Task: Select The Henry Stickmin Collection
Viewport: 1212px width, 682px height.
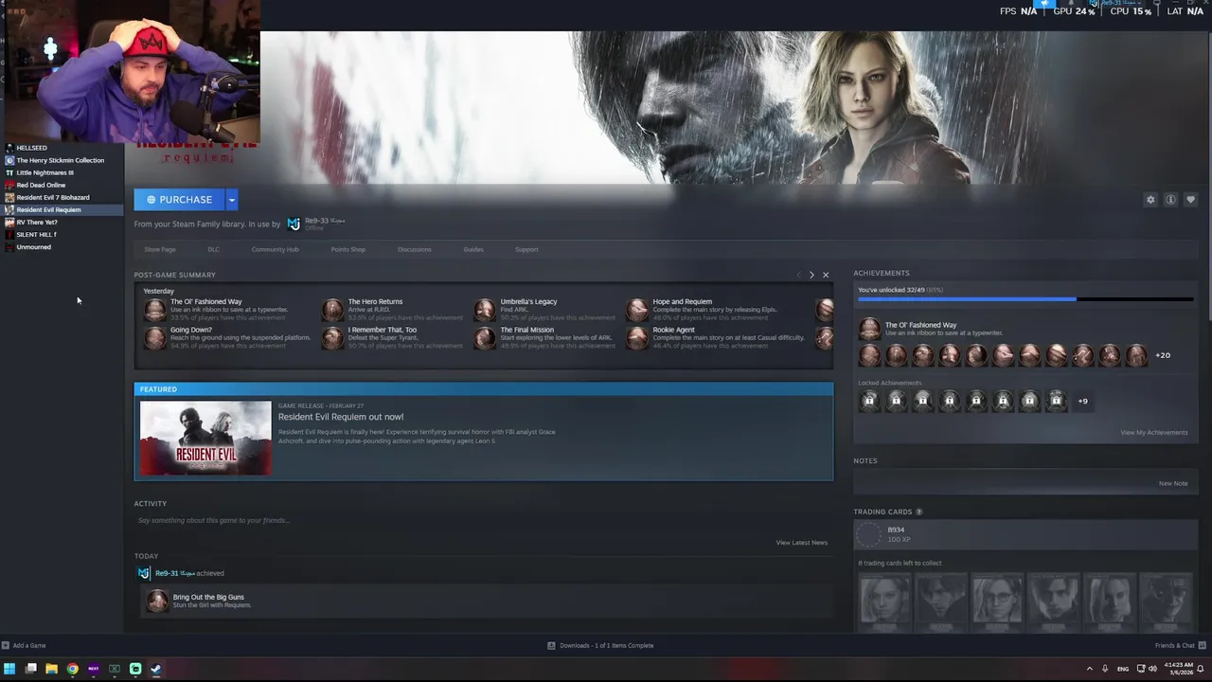Action: coord(62,160)
